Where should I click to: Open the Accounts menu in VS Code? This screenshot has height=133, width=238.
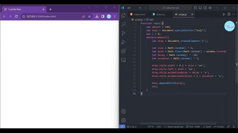point(123,111)
